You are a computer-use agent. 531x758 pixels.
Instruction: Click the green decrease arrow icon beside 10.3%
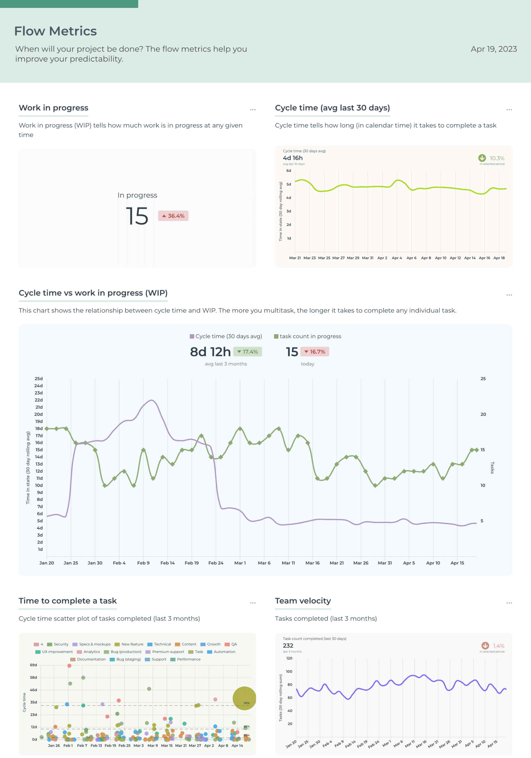point(483,158)
